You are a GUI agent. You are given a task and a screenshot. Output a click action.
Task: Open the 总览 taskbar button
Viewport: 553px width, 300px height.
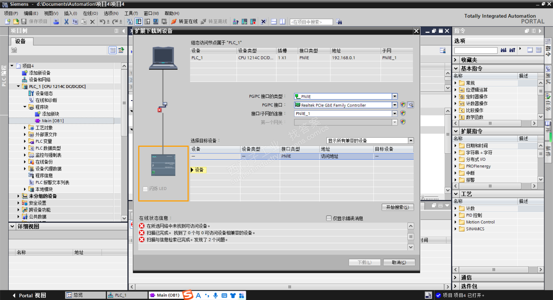tap(85, 295)
